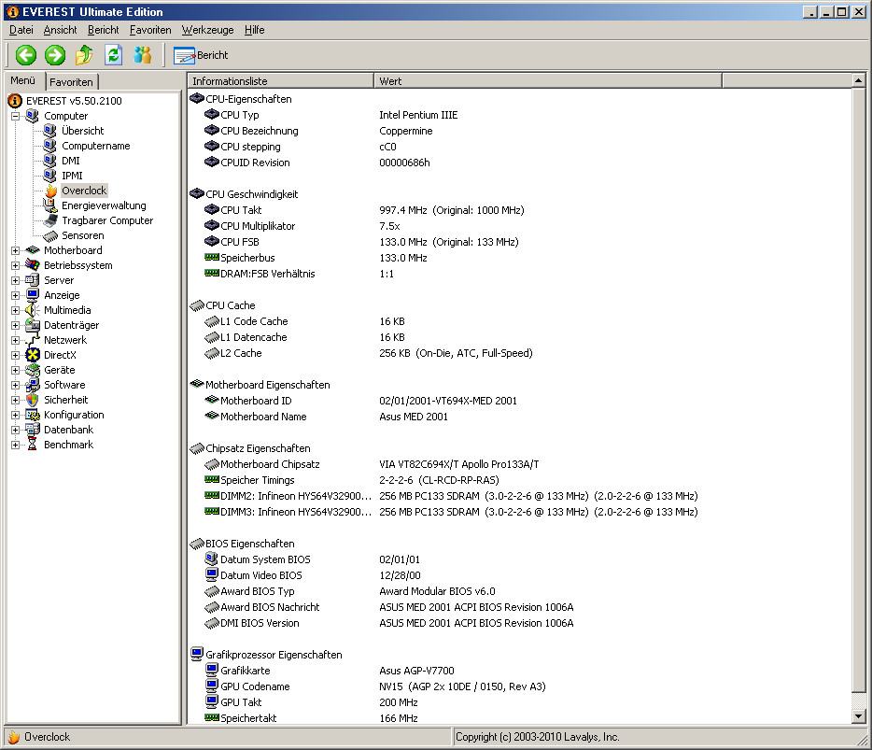The image size is (872, 750).
Task: Expand the Geräte tree node
Action: (x=16, y=370)
